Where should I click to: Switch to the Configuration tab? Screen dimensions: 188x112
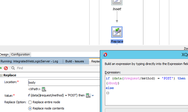[20, 54]
